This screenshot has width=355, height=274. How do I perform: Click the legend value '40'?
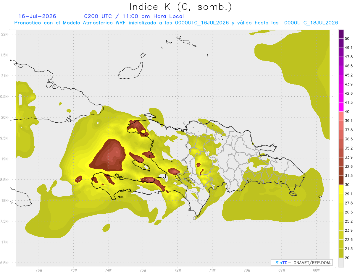(348, 112)
